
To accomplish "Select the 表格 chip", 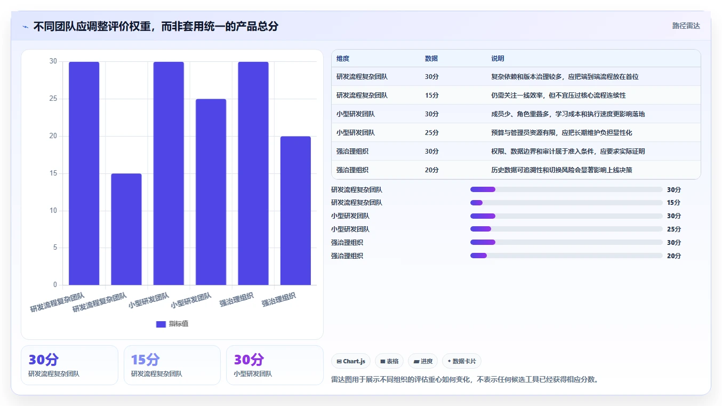I will 389,361.
